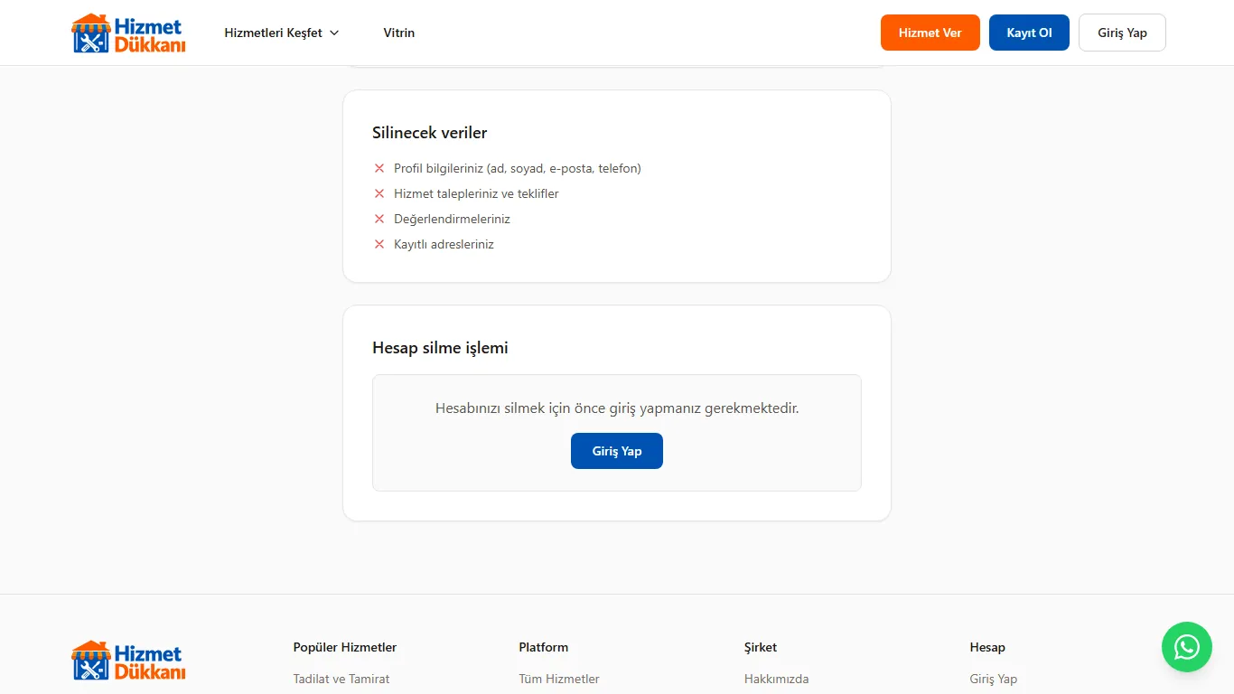The height and width of the screenshot is (694, 1234).
Task: Click the red X beside Hizmet talepleriniz
Action: (379, 193)
